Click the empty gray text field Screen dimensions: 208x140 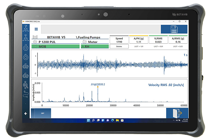pos(101,29)
